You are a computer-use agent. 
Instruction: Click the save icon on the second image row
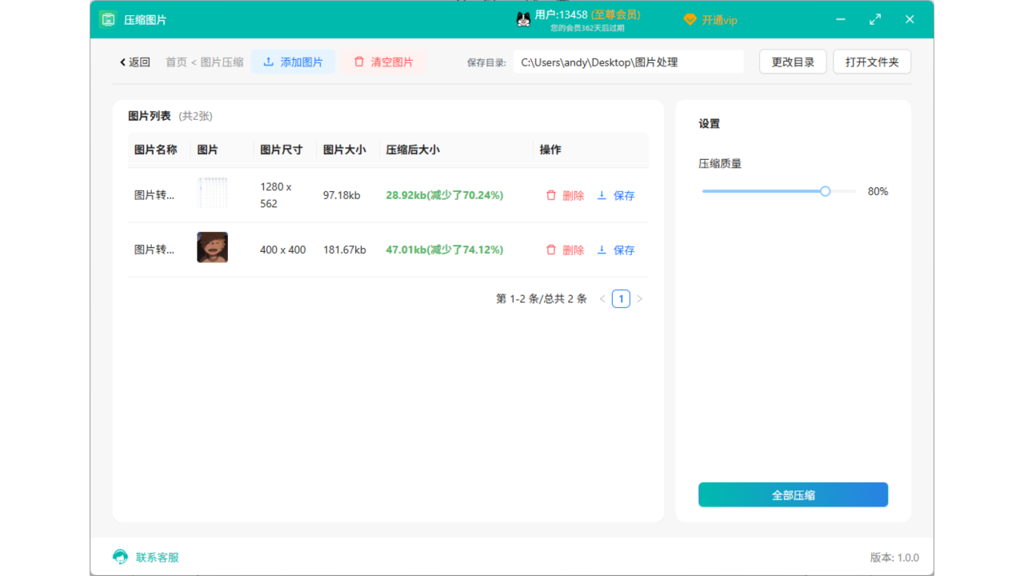pyautogui.click(x=602, y=250)
